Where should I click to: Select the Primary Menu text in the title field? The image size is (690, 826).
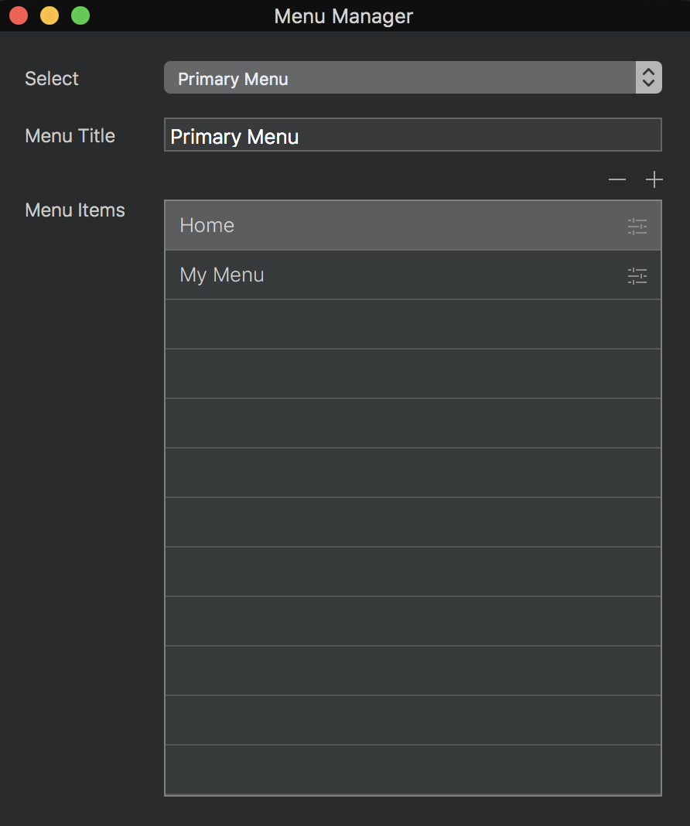point(234,136)
